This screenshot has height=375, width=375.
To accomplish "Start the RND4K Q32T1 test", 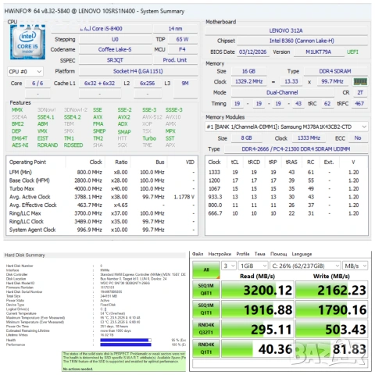I will (206, 329).
